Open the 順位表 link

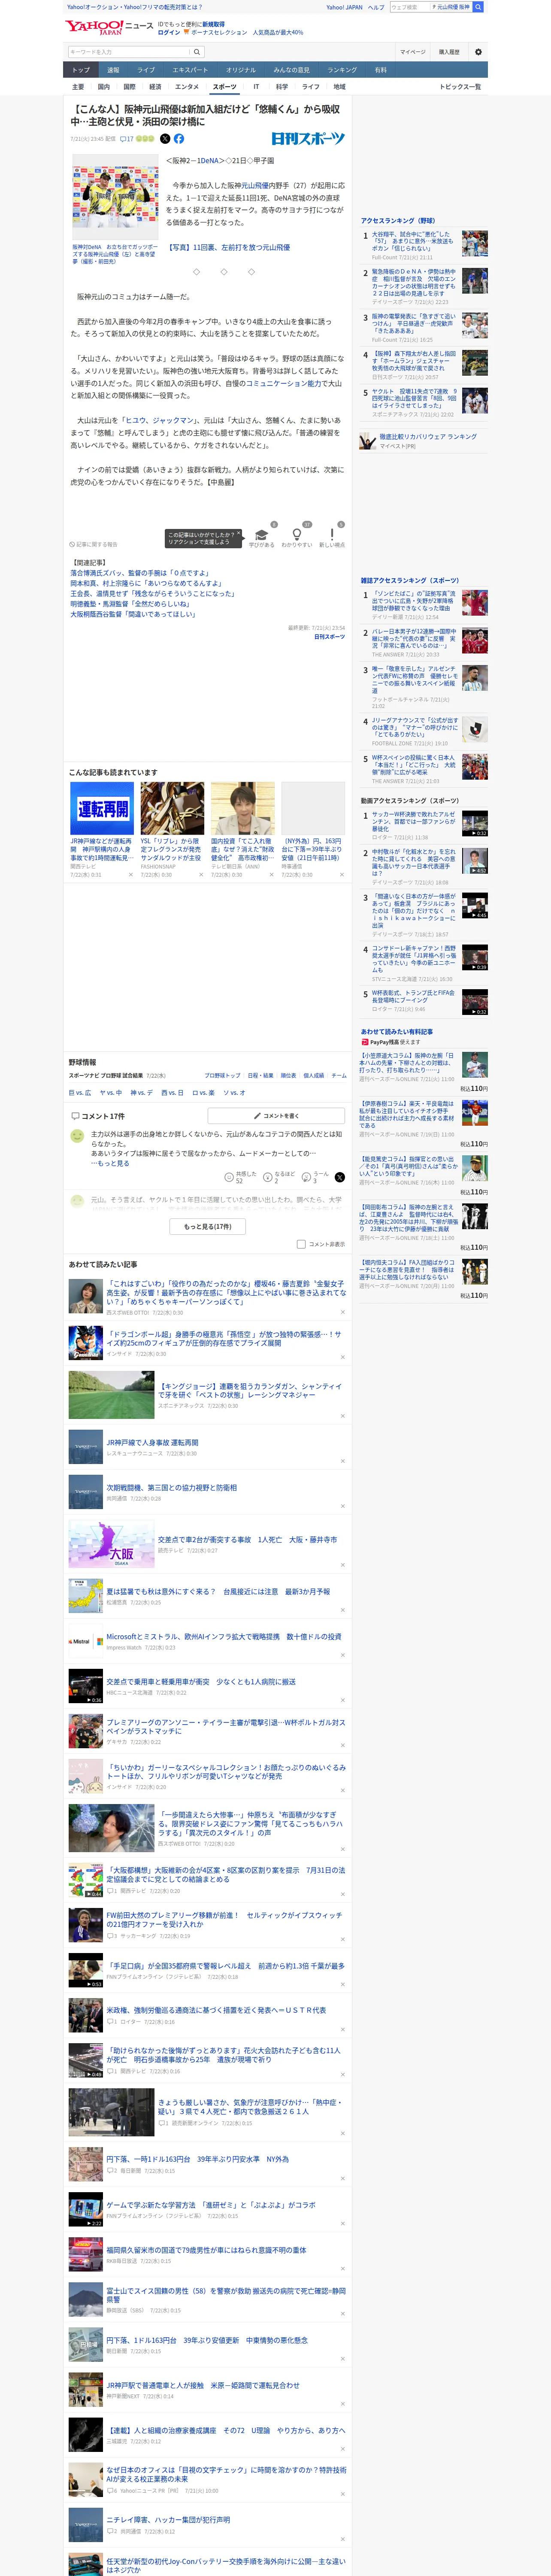point(288,1075)
